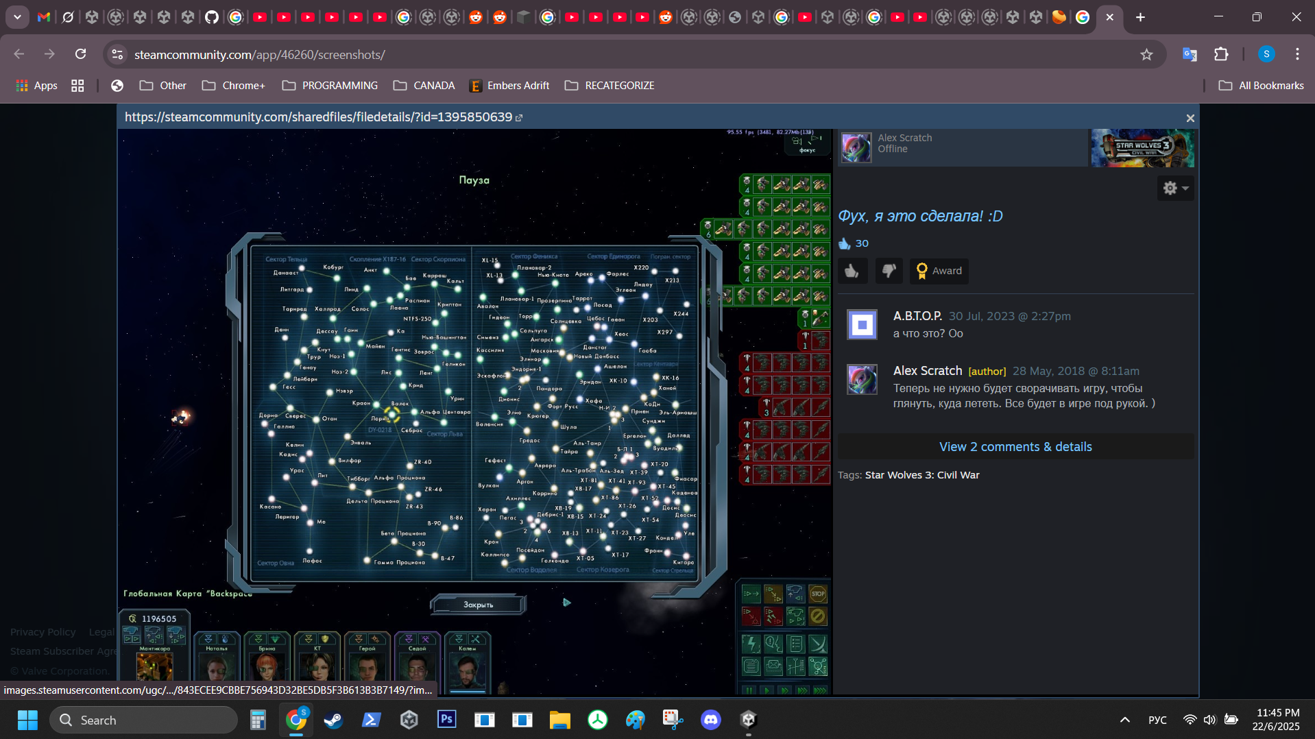Close the screenshot modal overlay
The width and height of the screenshot is (1315, 739).
click(1190, 118)
